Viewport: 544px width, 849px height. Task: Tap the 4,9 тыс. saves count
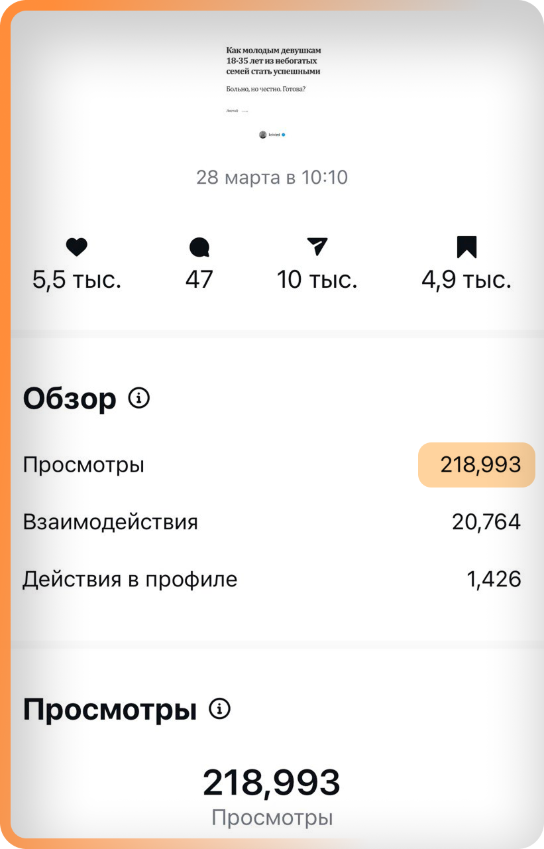pyautogui.click(x=466, y=280)
